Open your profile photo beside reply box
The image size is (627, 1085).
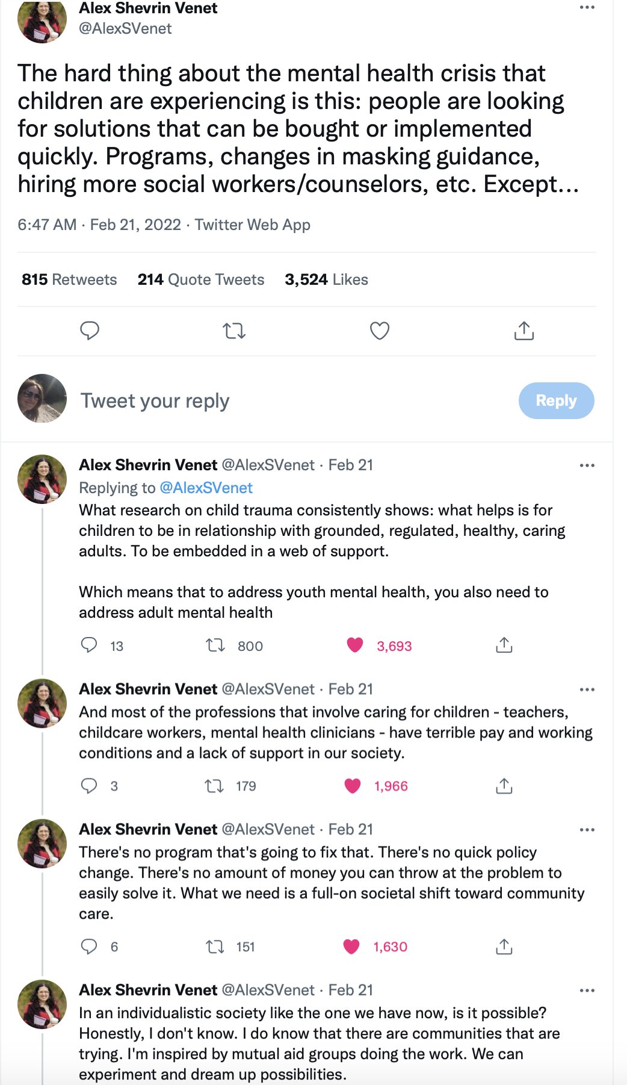pos(42,398)
